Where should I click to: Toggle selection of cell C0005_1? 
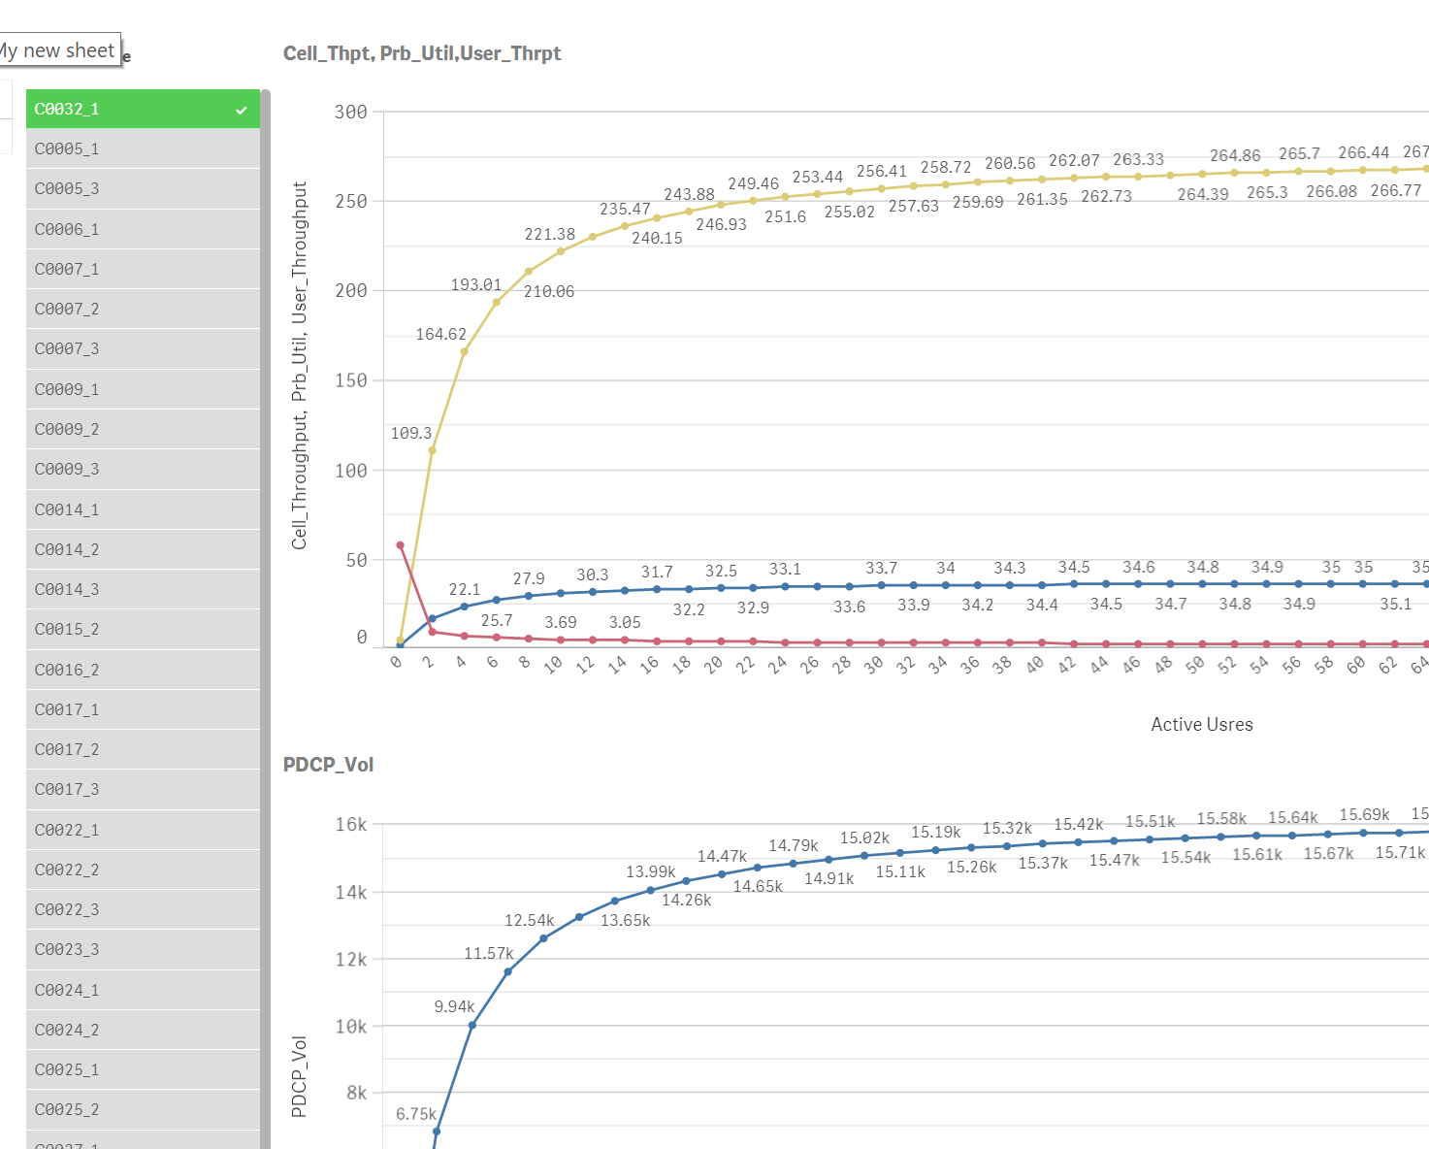coord(116,148)
